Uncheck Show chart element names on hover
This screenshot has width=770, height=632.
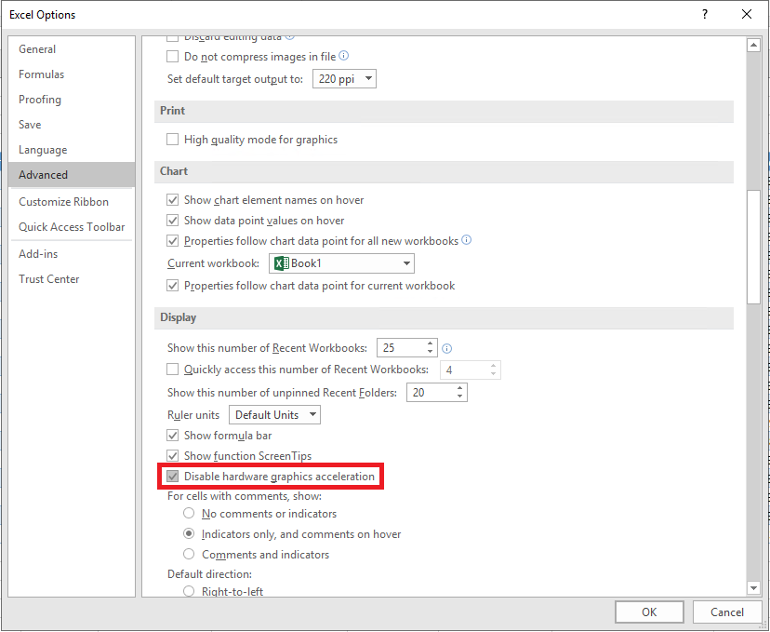pyautogui.click(x=172, y=200)
